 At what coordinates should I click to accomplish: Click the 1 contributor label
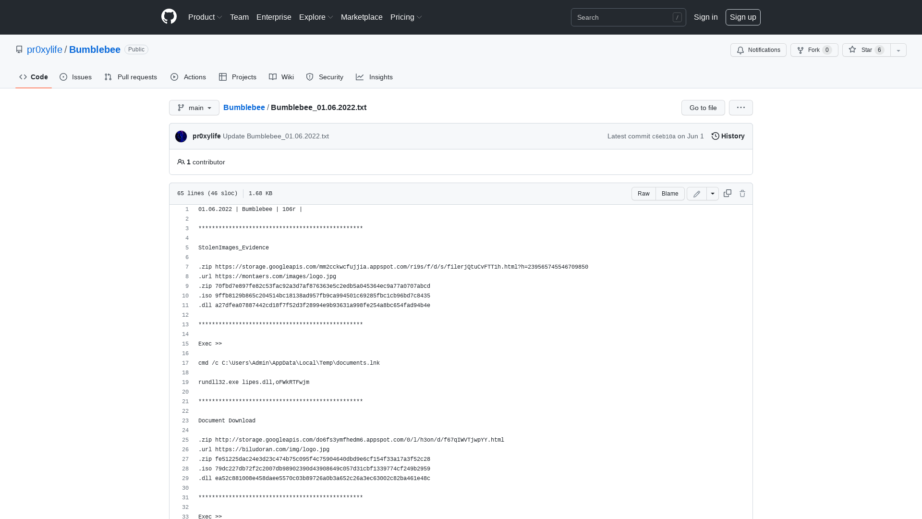tap(201, 162)
